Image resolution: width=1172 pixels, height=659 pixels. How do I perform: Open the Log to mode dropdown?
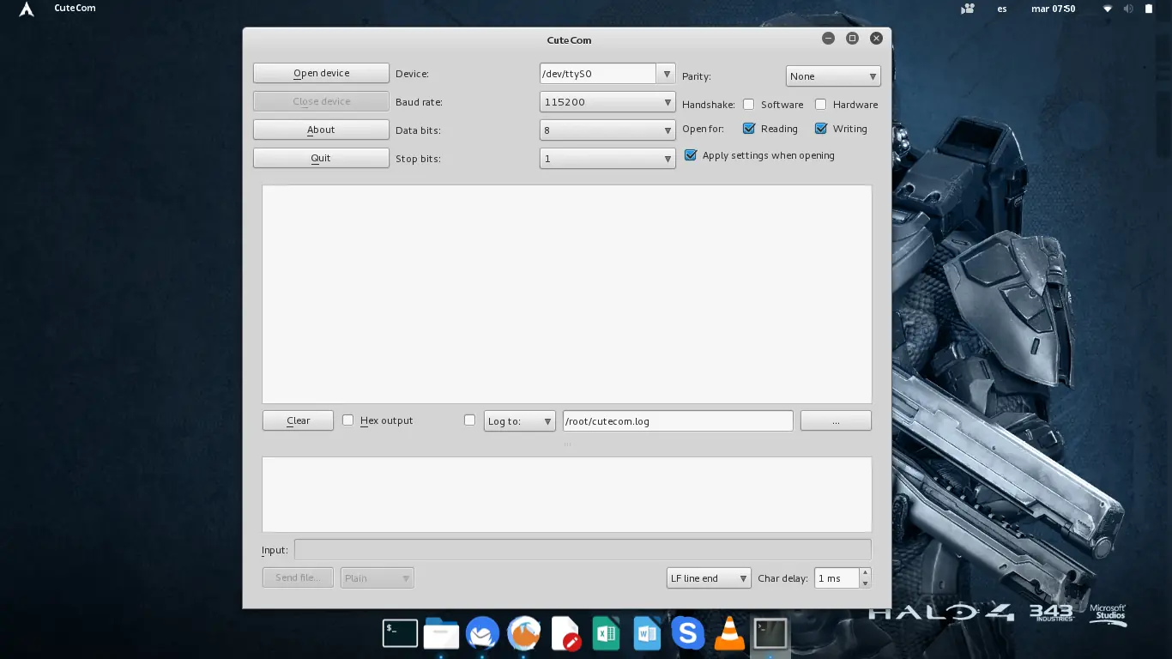click(520, 421)
